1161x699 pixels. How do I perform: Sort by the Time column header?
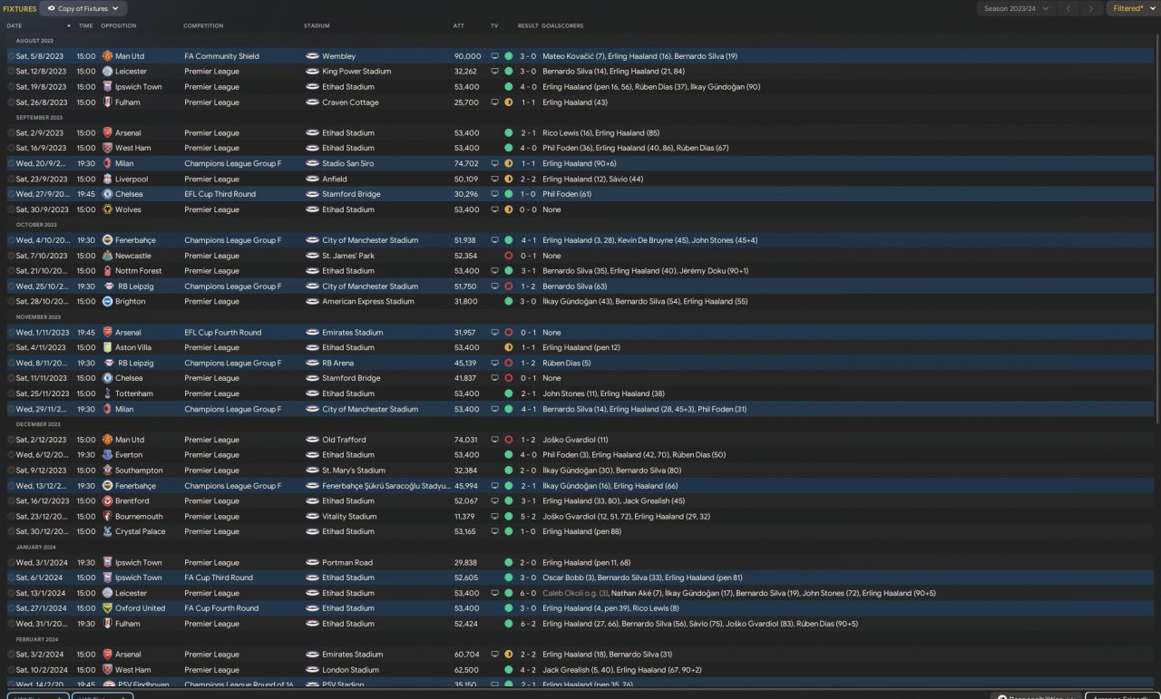(x=85, y=26)
